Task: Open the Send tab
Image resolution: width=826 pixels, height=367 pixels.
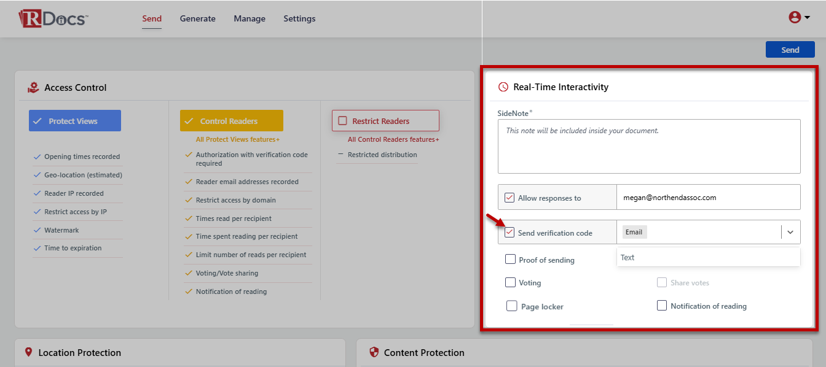Action: tap(152, 18)
